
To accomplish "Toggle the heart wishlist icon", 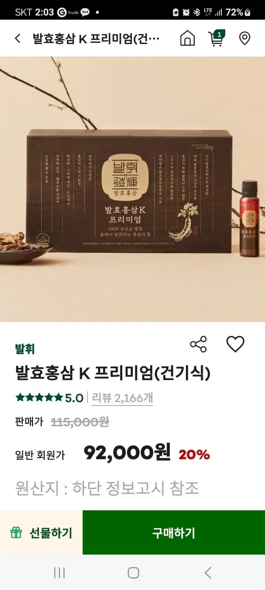I will pyautogui.click(x=235, y=344).
